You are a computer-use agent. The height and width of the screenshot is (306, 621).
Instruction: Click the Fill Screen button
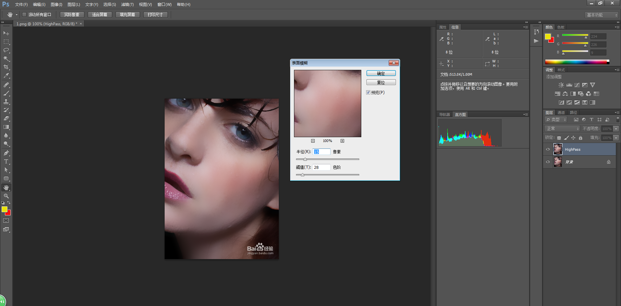127,15
